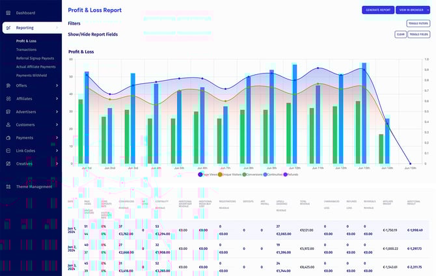Click the Refunds legend color dot

point(285,174)
